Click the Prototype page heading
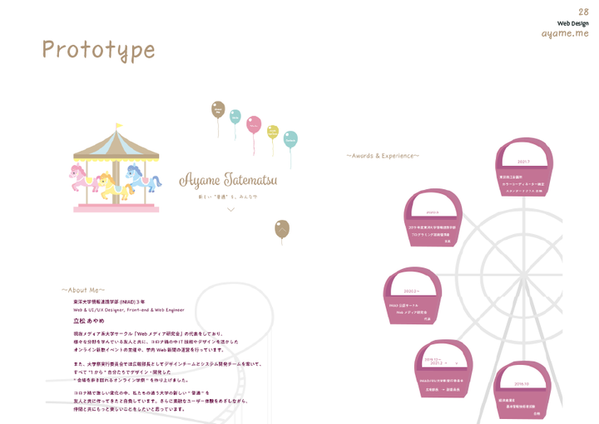 [x=98, y=51]
